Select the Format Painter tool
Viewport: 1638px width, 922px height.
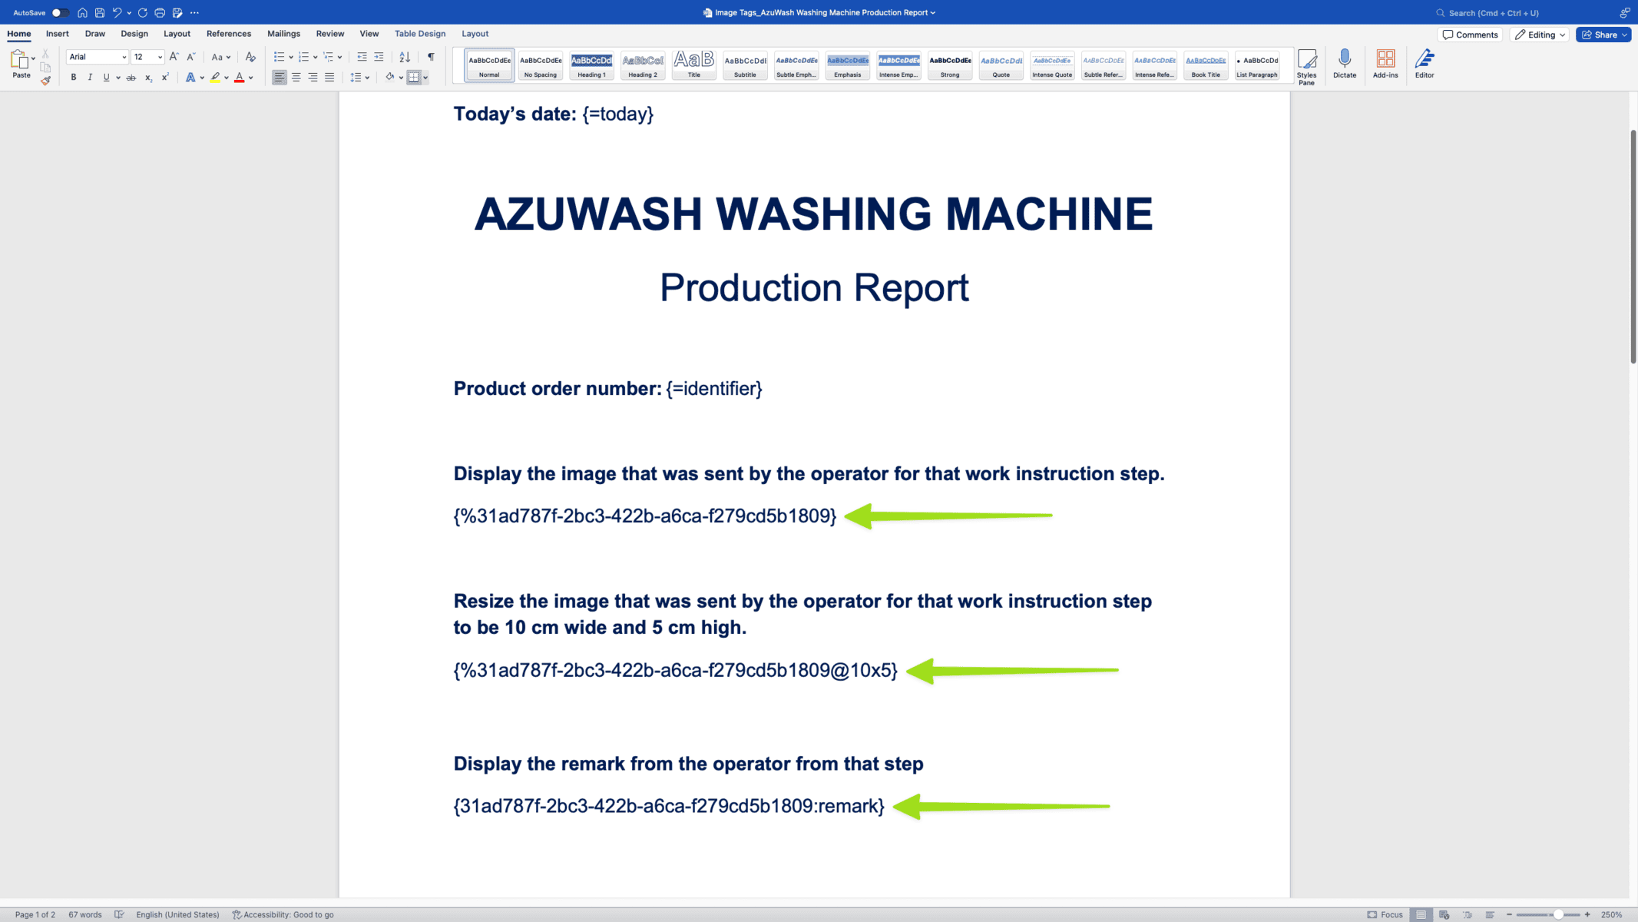[46, 81]
